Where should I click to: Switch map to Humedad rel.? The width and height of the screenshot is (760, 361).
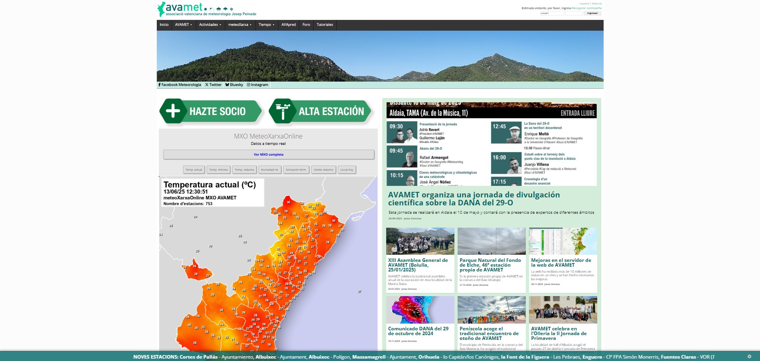270,170
